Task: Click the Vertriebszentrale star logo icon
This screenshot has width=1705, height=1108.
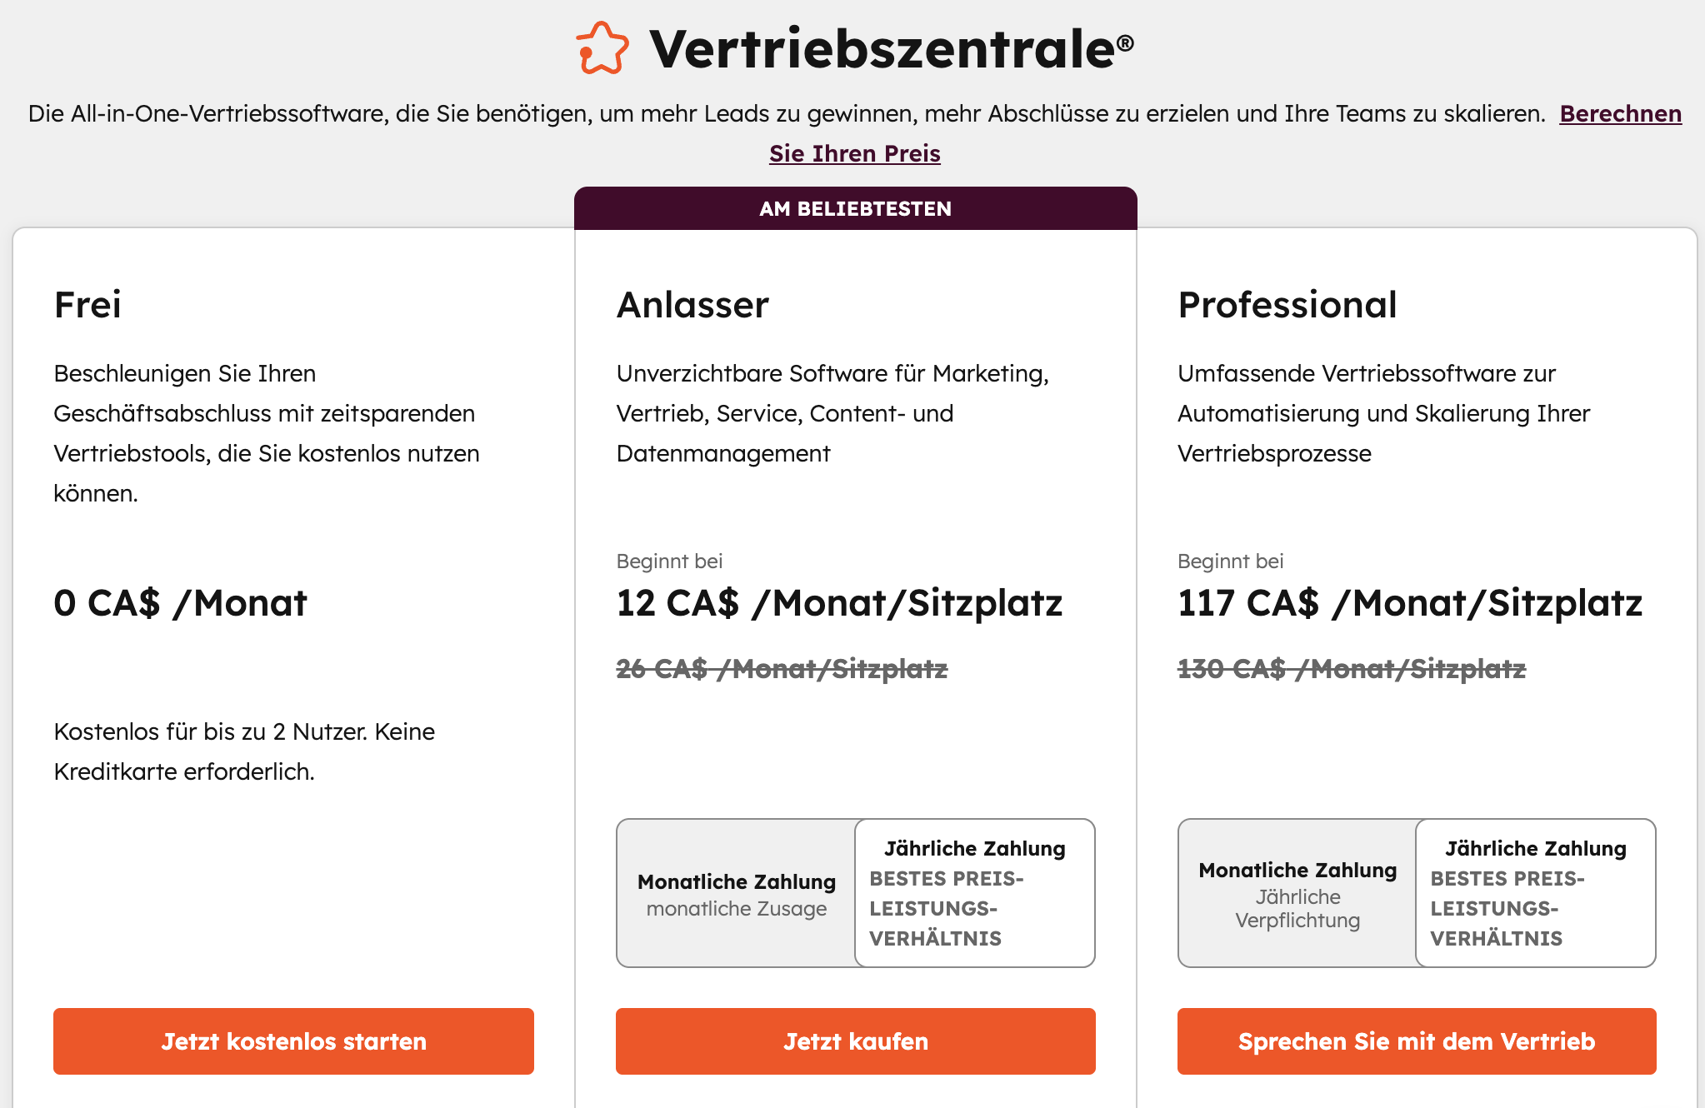Action: [x=602, y=52]
